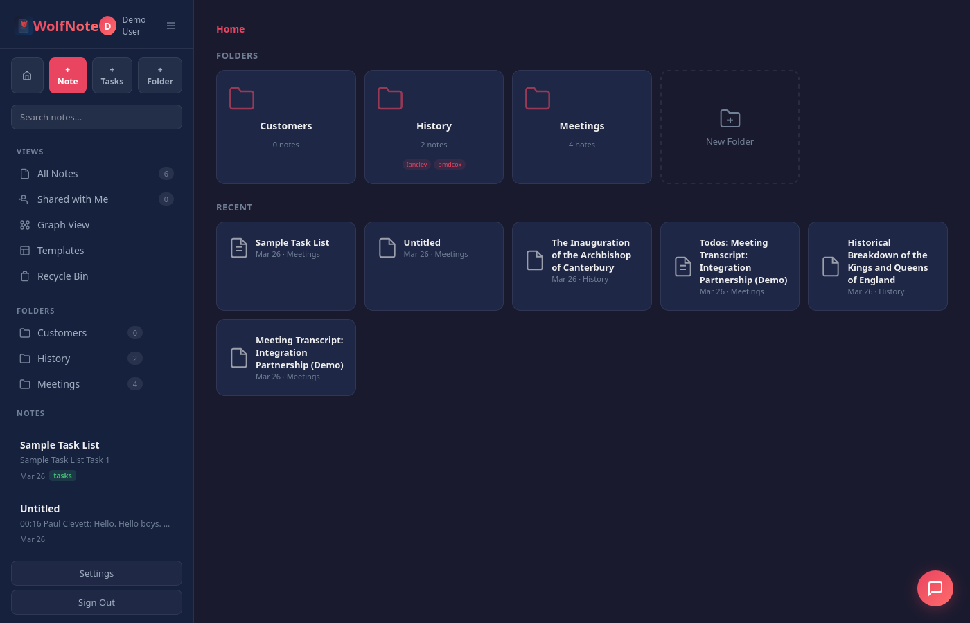Click Sample Task List card document icon
The height and width of the screenshot is (623, 970).
(239, 248)
